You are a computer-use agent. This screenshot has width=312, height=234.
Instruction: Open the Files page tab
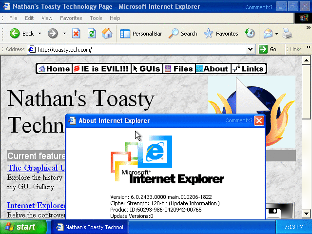click(179, 69)
